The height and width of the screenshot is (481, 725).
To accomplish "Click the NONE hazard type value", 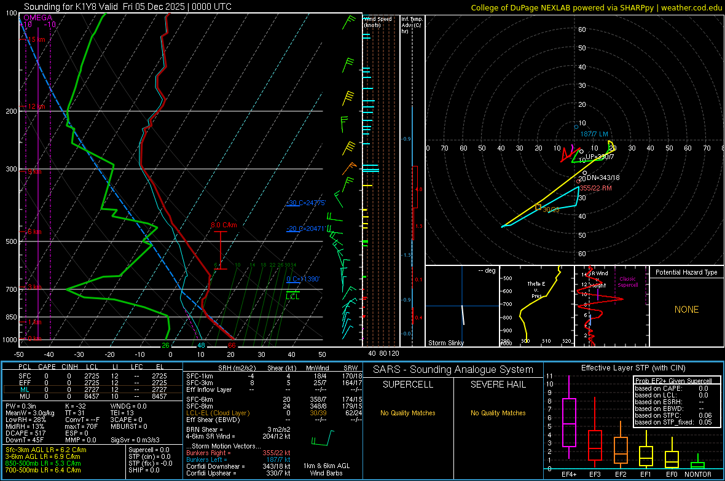I will (x=687, y=310).
